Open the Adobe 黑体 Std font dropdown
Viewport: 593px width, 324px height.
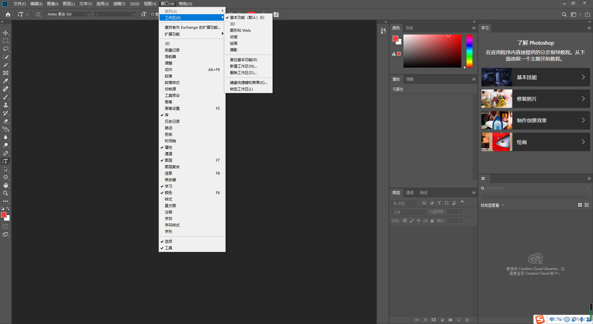[x=88, y=14]
